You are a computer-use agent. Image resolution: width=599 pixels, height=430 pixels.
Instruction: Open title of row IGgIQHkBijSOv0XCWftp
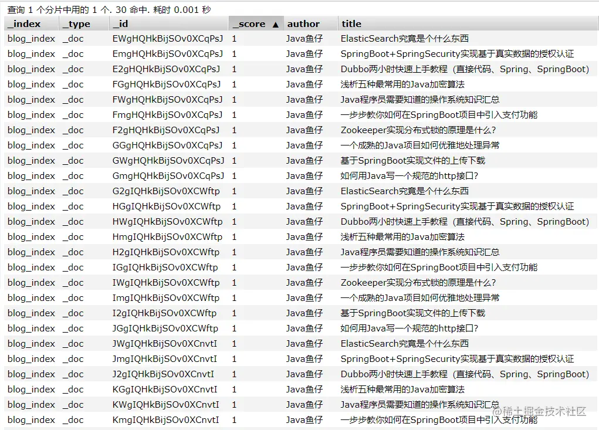tap(439, 268)
